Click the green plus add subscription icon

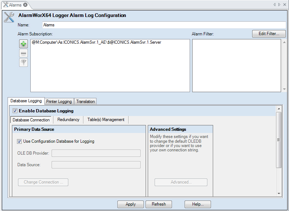coord(23,44)
